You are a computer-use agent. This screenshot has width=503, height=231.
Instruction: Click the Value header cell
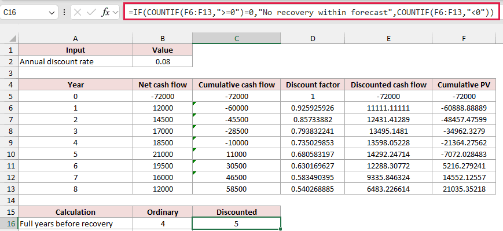coord(163,50)
